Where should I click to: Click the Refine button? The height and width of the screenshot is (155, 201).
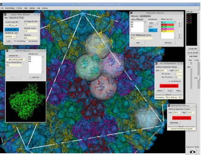(x=160, y=90)
